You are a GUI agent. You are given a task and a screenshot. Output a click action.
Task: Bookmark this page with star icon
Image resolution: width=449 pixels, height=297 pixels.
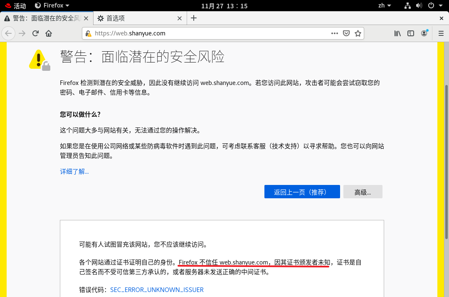click(358, 33)
